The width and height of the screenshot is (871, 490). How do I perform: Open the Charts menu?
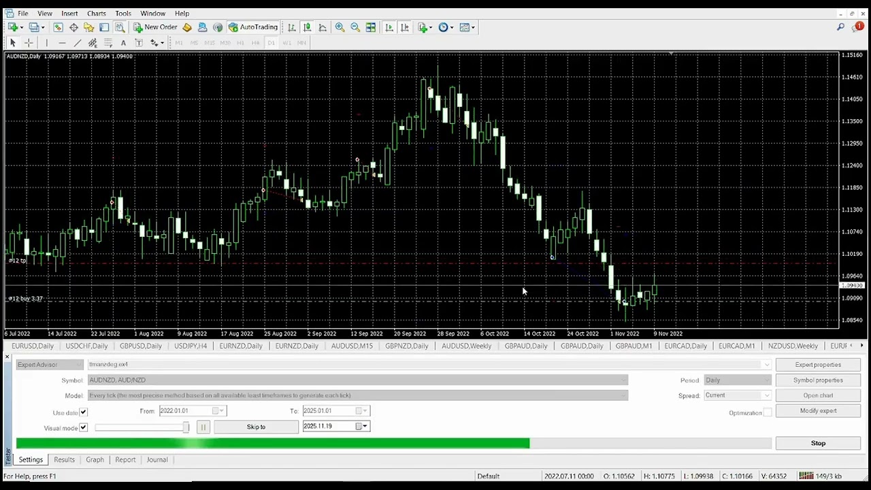click(96, 13)
